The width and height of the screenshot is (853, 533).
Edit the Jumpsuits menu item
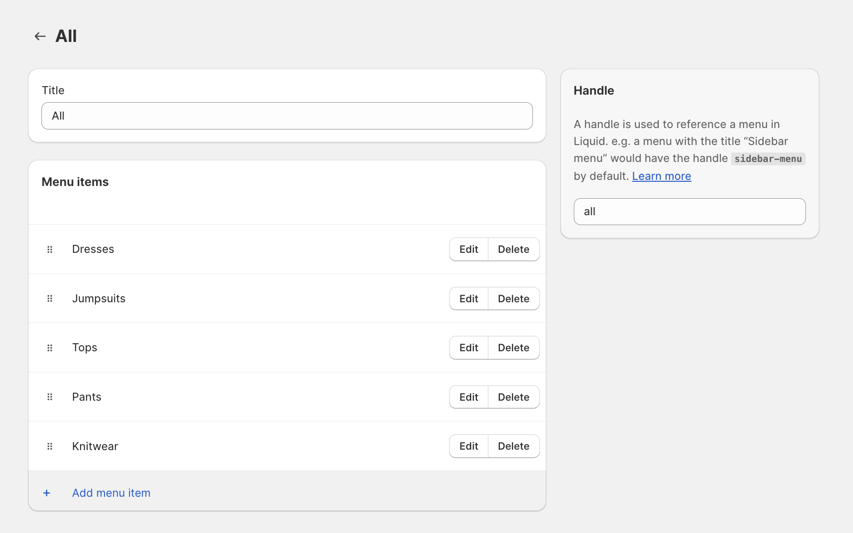click(x=468, y=298)
